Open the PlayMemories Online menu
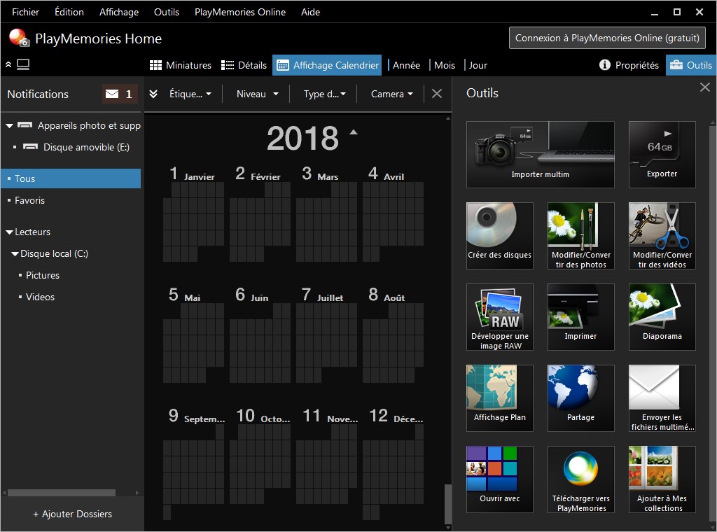This screenshot has height=532, width=717. 240,12
